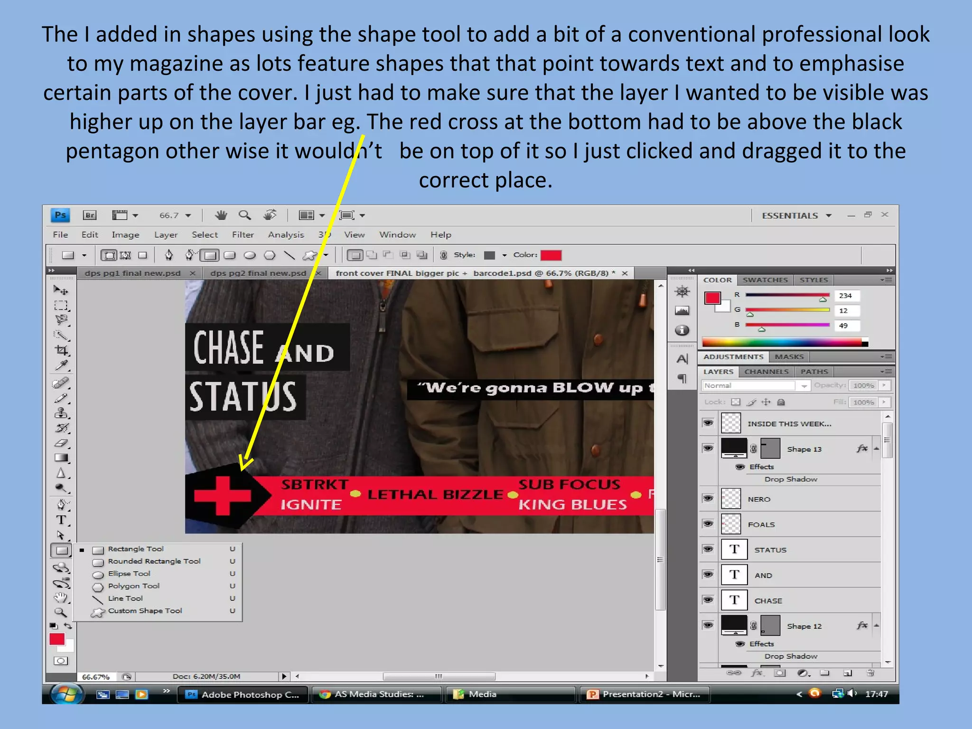Select the Magic Wand tool

[x=61, y=335]
